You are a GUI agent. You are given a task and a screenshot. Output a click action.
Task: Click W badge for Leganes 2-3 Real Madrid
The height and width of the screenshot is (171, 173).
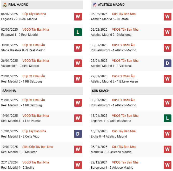coord(78,17)
